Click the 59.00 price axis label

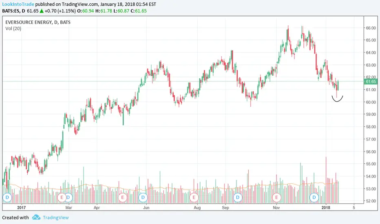tap(371, 114)
